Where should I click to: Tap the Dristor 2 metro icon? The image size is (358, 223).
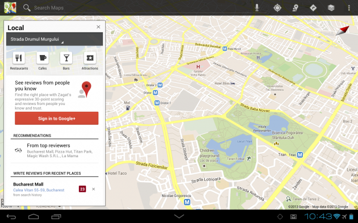point(160,85)
